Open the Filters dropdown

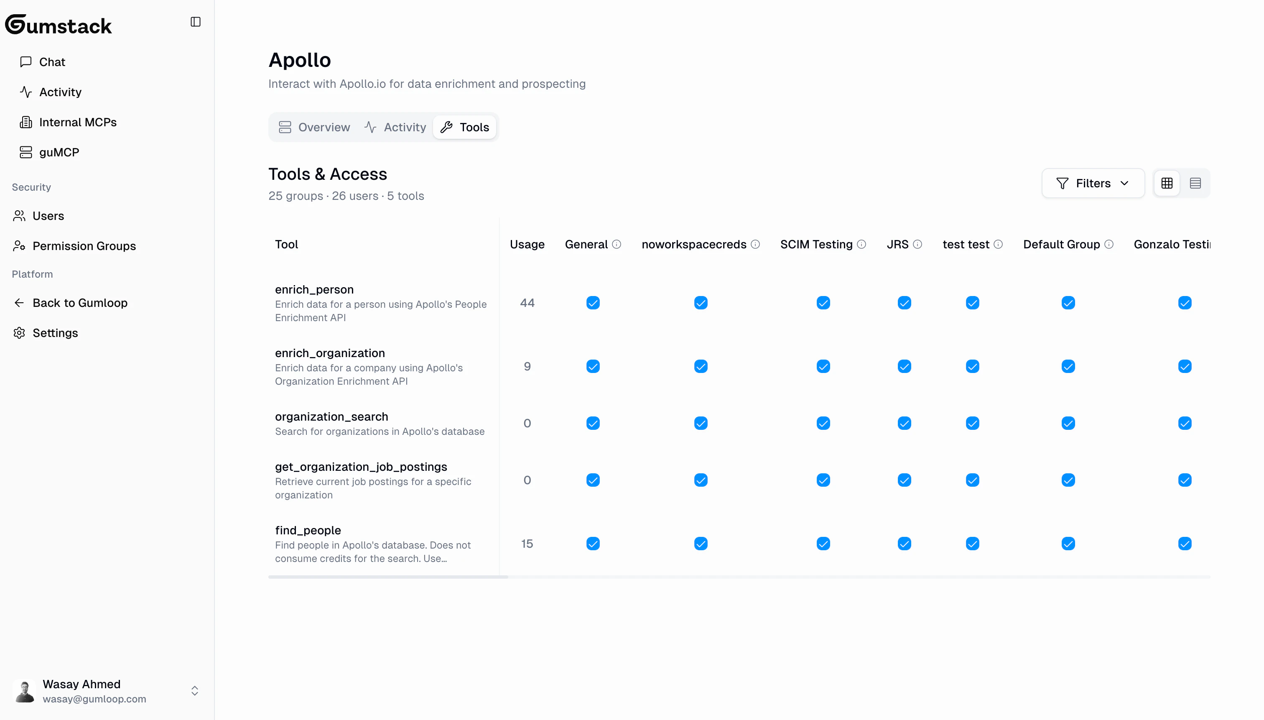[1092, 183]
